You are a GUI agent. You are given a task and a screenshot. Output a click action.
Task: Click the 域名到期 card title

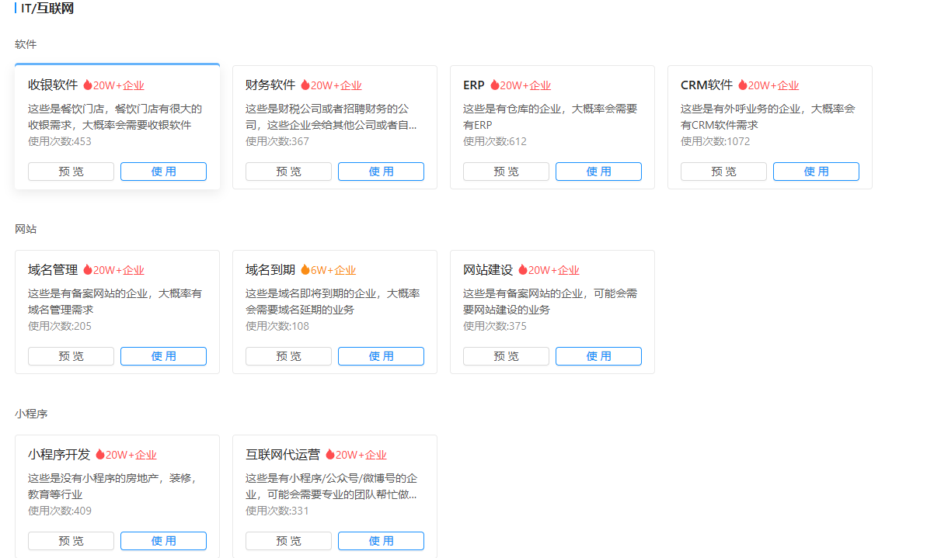270,270
